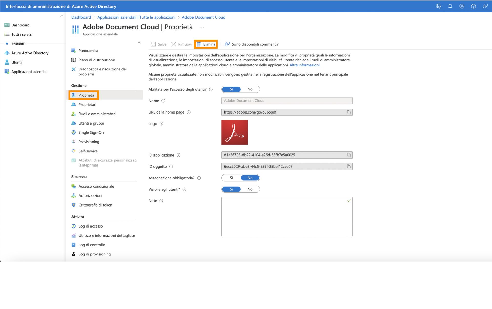492x309 pixels.
Task: Click the Salva toolbar button
Action: click(159, 44)
